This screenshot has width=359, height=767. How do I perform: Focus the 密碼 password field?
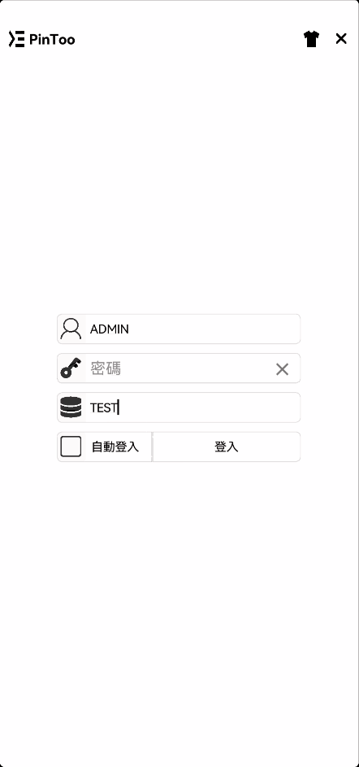point(179,368)
